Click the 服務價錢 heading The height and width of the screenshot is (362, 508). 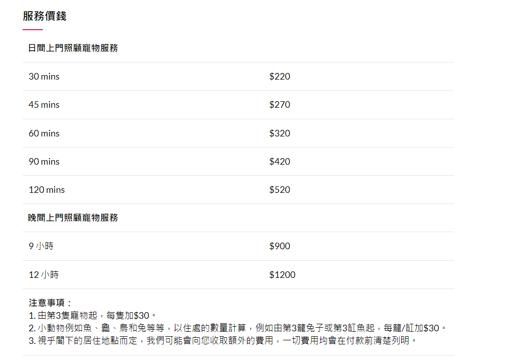(44, 16)
